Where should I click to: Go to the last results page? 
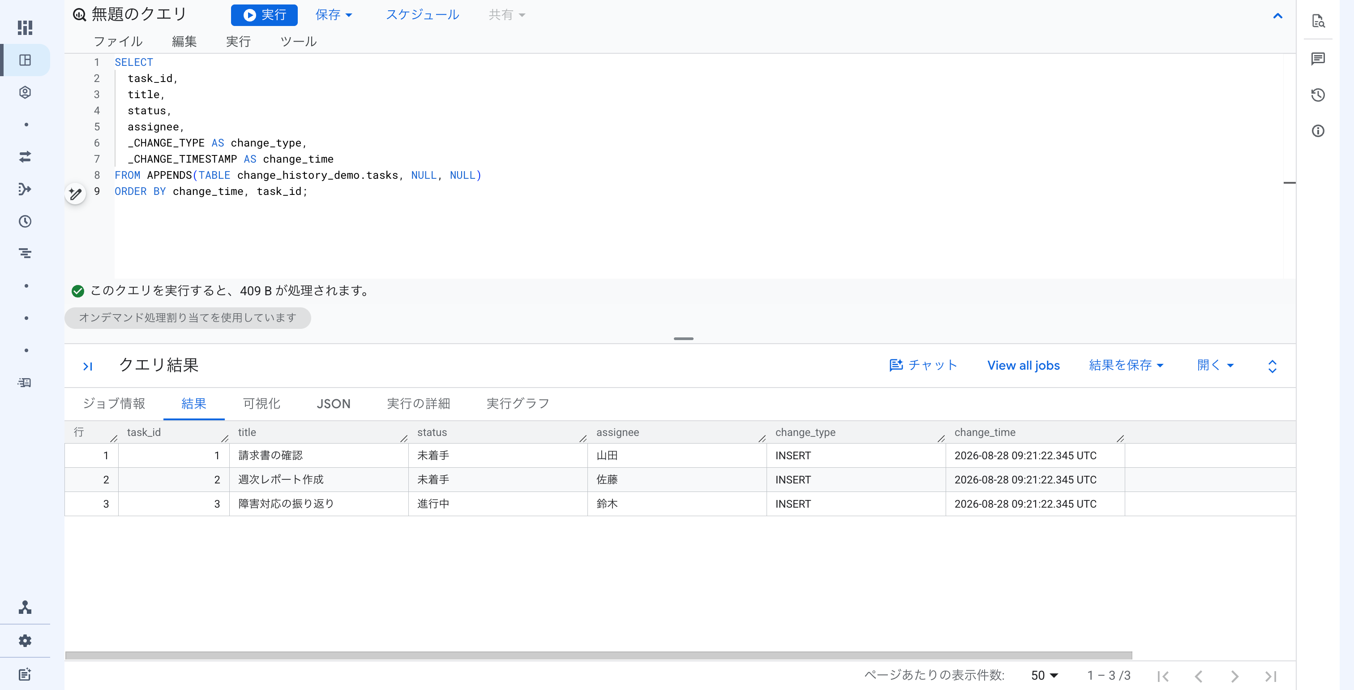[1270, 676]
